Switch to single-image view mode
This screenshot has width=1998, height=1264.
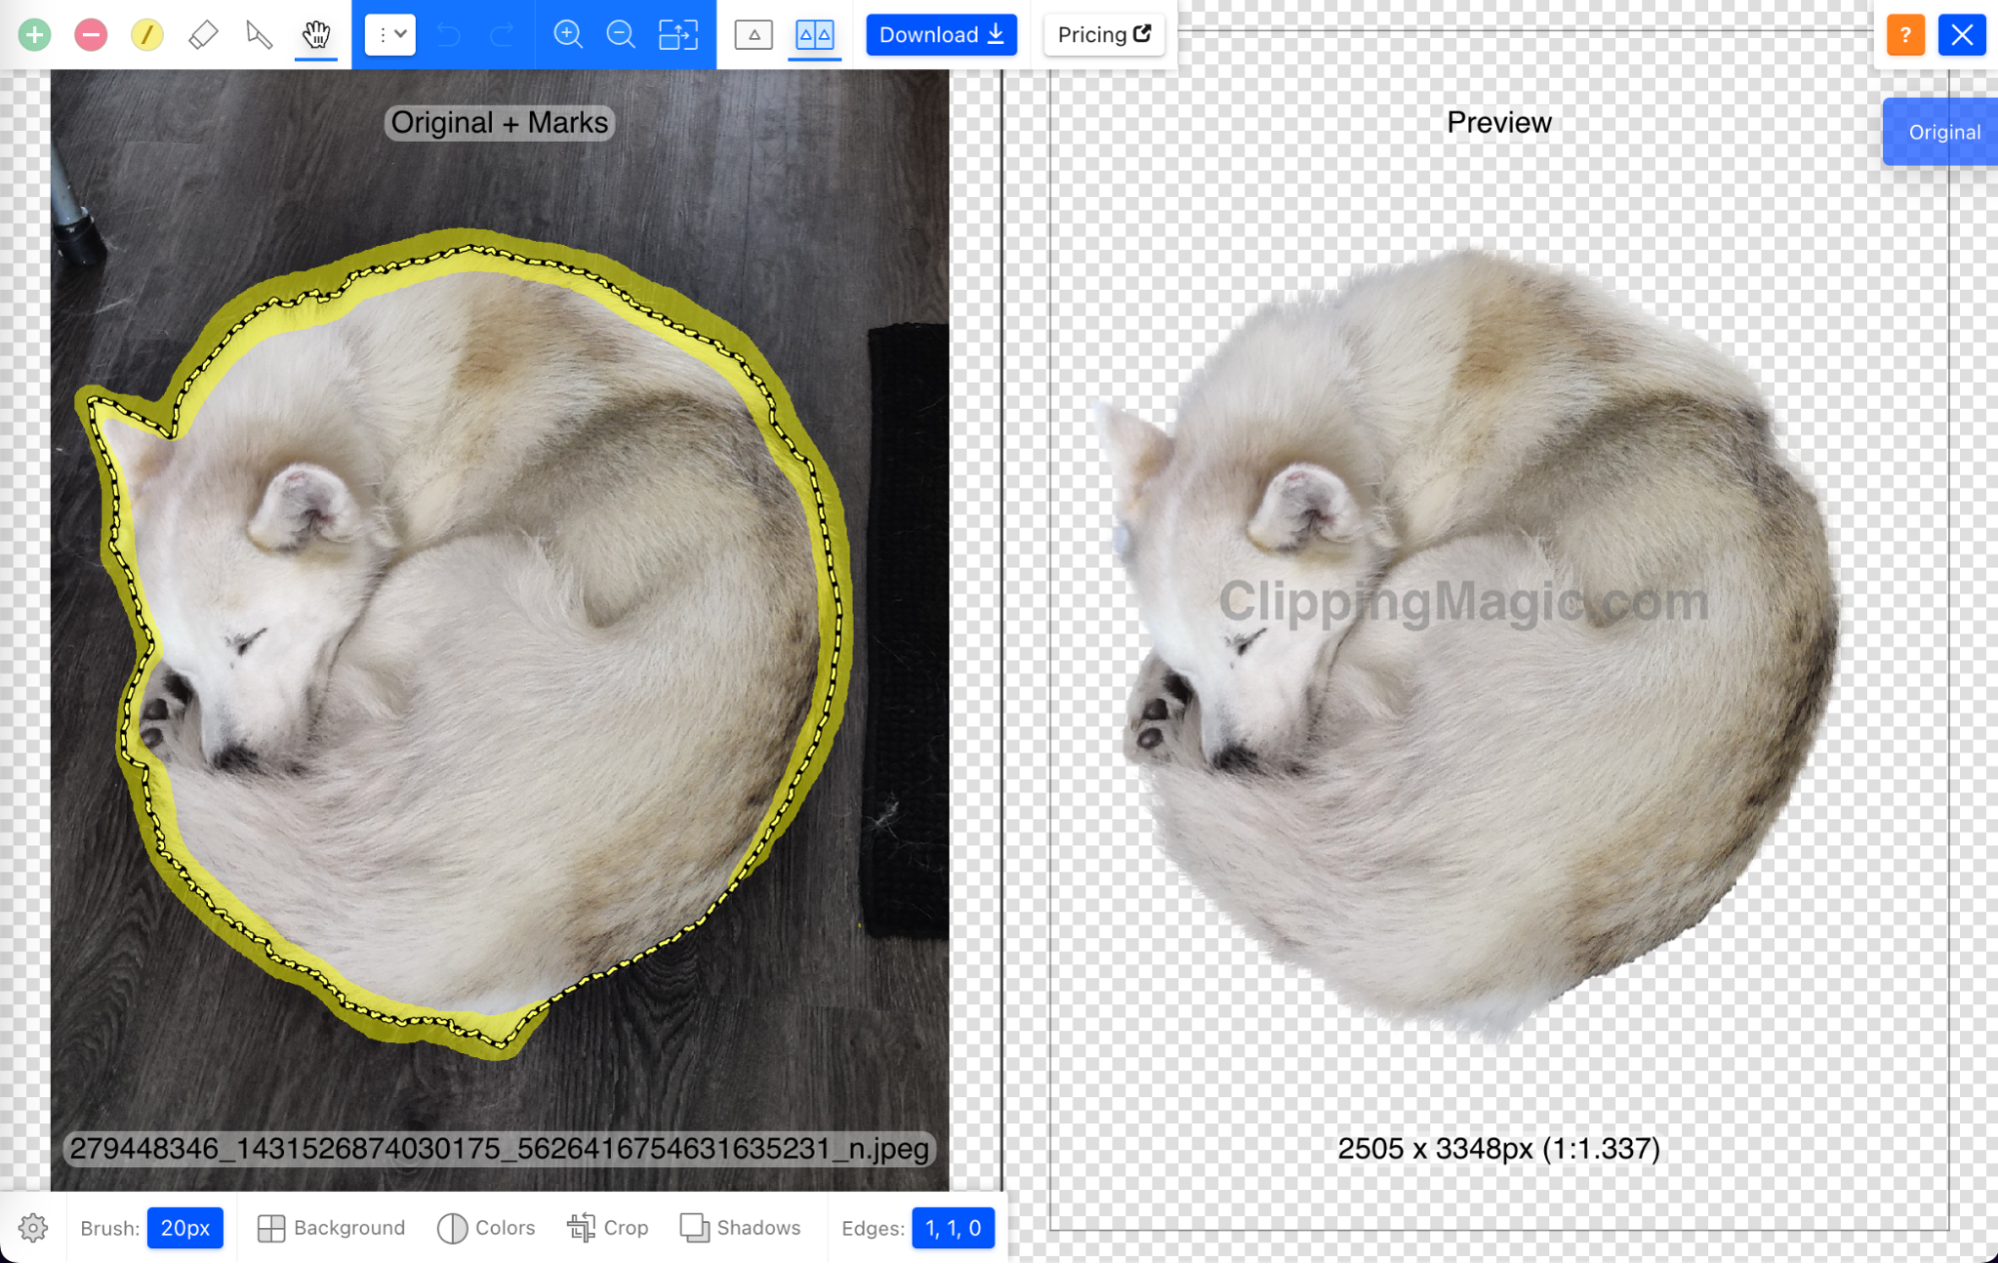pos(755,34)
